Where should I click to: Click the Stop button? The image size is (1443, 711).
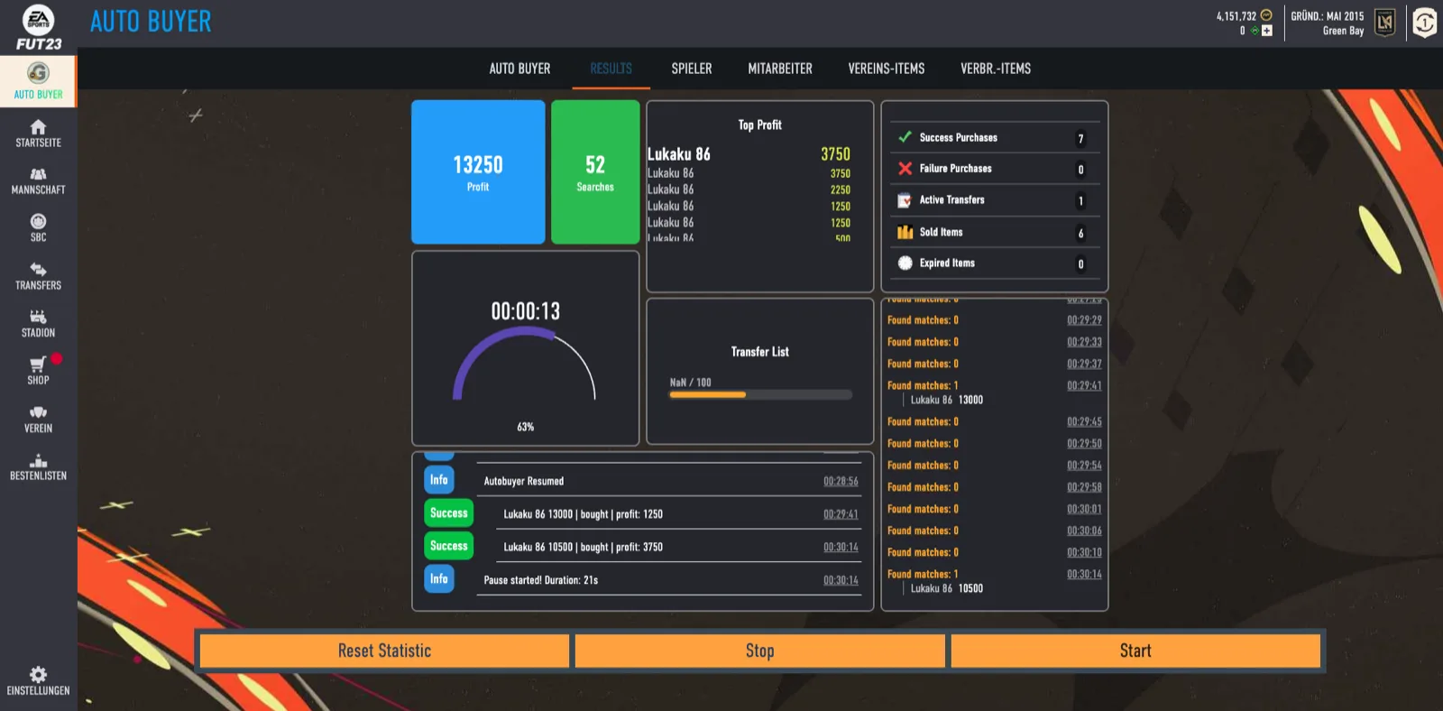[759, 651]
